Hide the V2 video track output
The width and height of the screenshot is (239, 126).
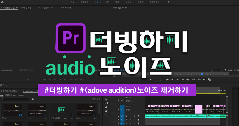131,98
